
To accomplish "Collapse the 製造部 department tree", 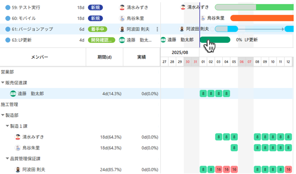I will point(3,116).
